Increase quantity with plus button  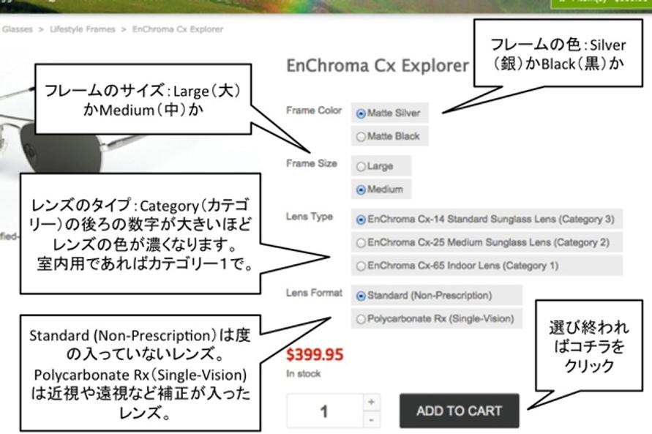pos(371,402)
